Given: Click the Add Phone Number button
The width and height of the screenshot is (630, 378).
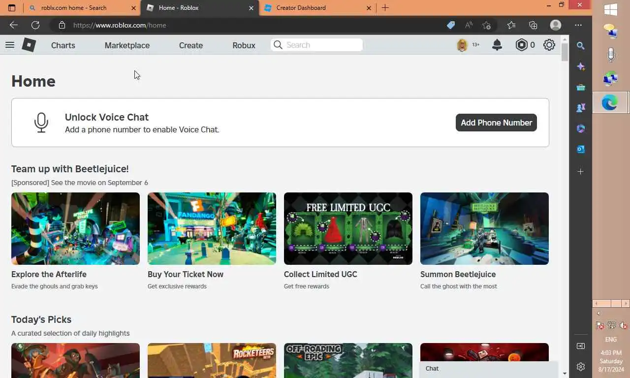Looking at the screenshot, I should (496, 123).
